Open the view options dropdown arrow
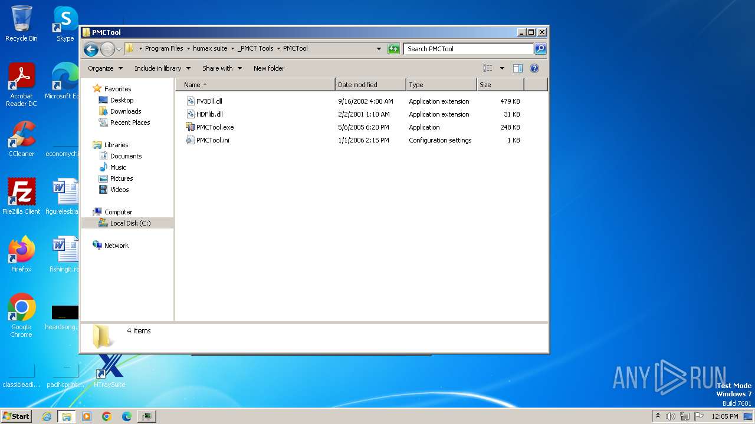This screenshot has height=424, width=755. tap(502, 68)
